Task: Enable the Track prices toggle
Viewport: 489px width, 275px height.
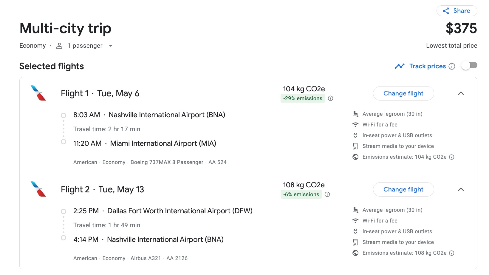Action: 470,65
